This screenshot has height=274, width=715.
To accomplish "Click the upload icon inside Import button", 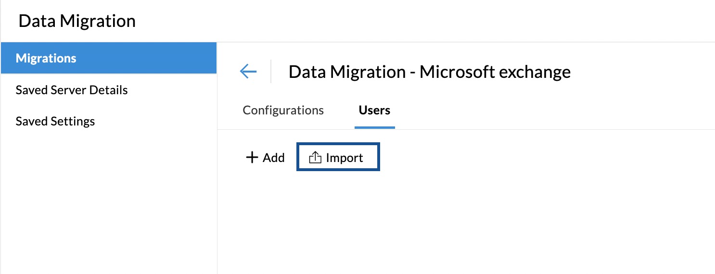I will pyautogui.click(x=315, y=158).
